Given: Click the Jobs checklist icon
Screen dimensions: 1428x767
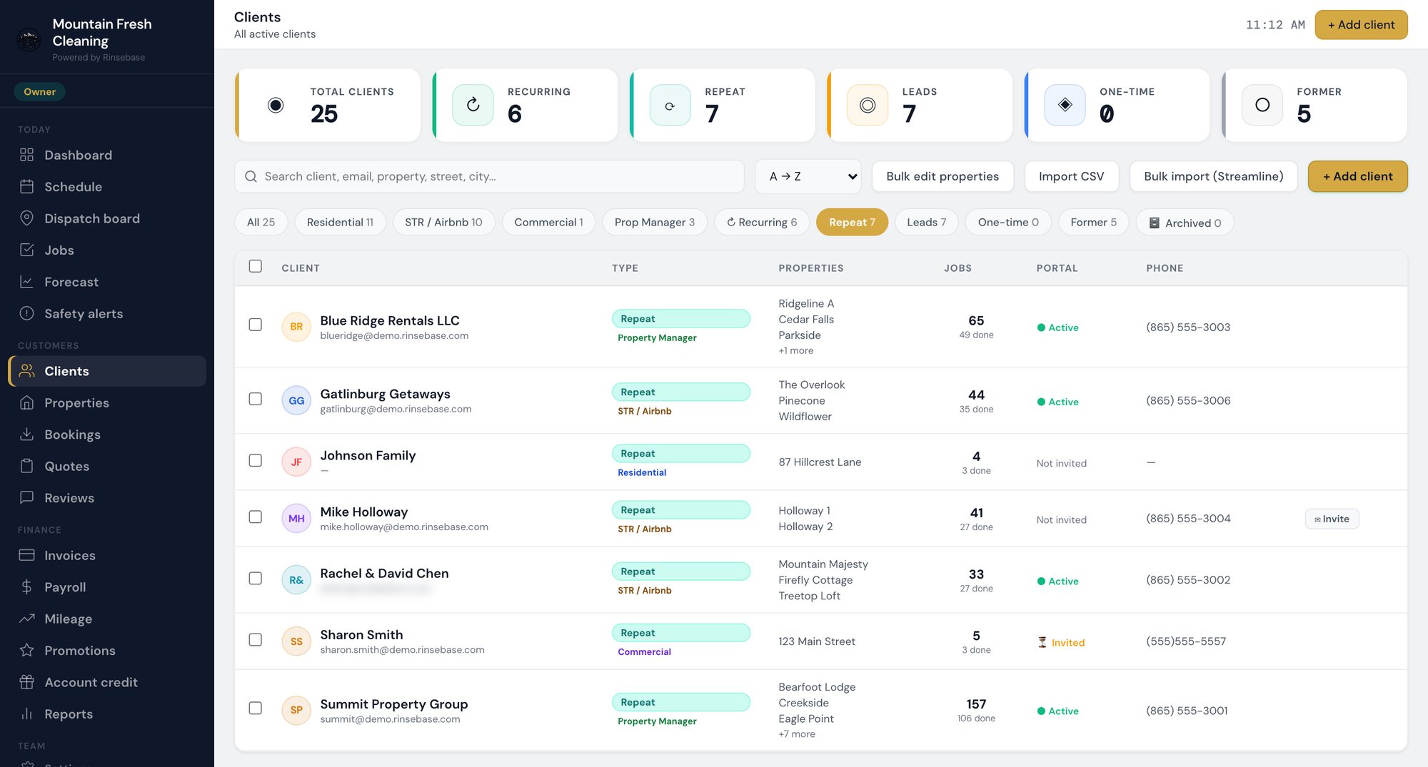Looking at the screenshot, I should (x=26, y=250).
